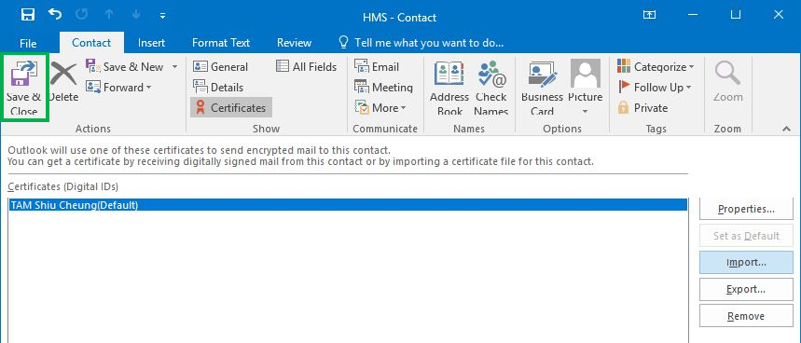Image resolution: width=801 pixels, height=343 pixels.
Task: Show All Fields view
Action: (x=307, y=67)
